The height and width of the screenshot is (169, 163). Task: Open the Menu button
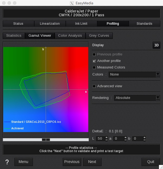(x=23, y=162)
